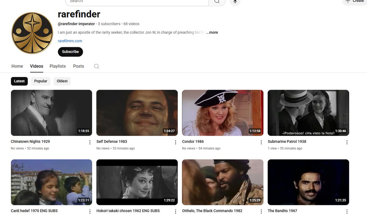The width and height of the screenshot is (367, 215).
Task: Open options menu for The Bandits 1967
Action: (347, 211)
